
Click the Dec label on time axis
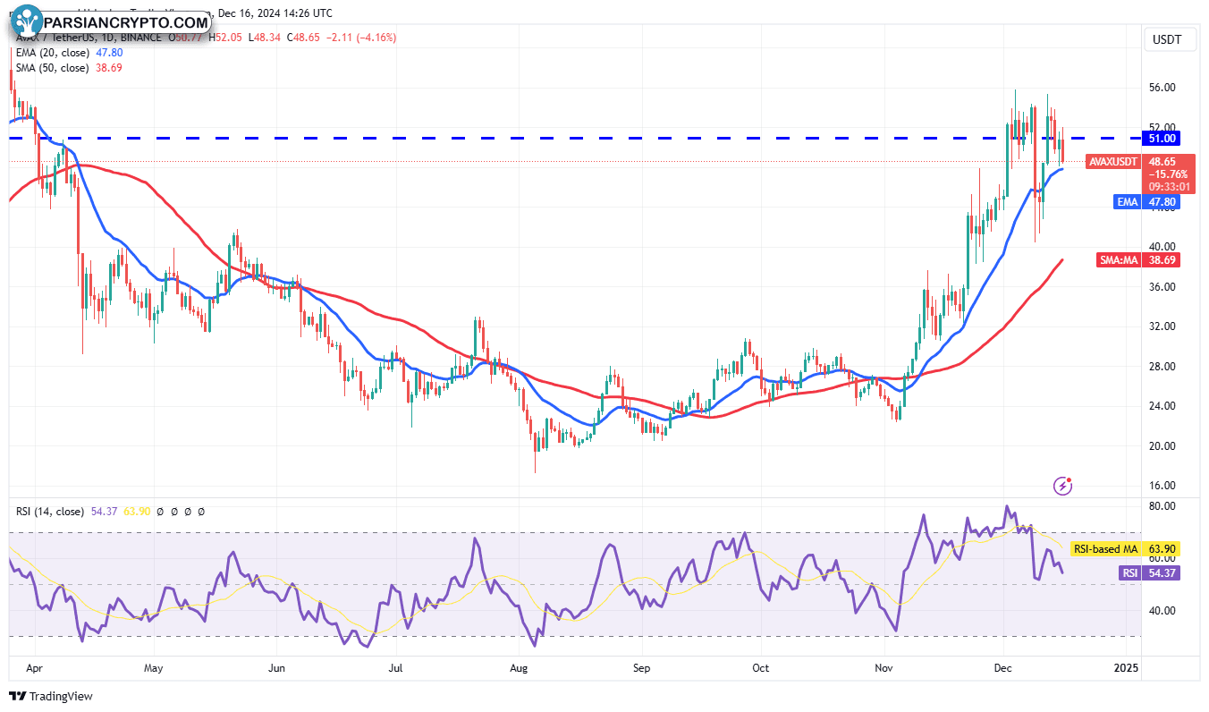pos(1003,667)
